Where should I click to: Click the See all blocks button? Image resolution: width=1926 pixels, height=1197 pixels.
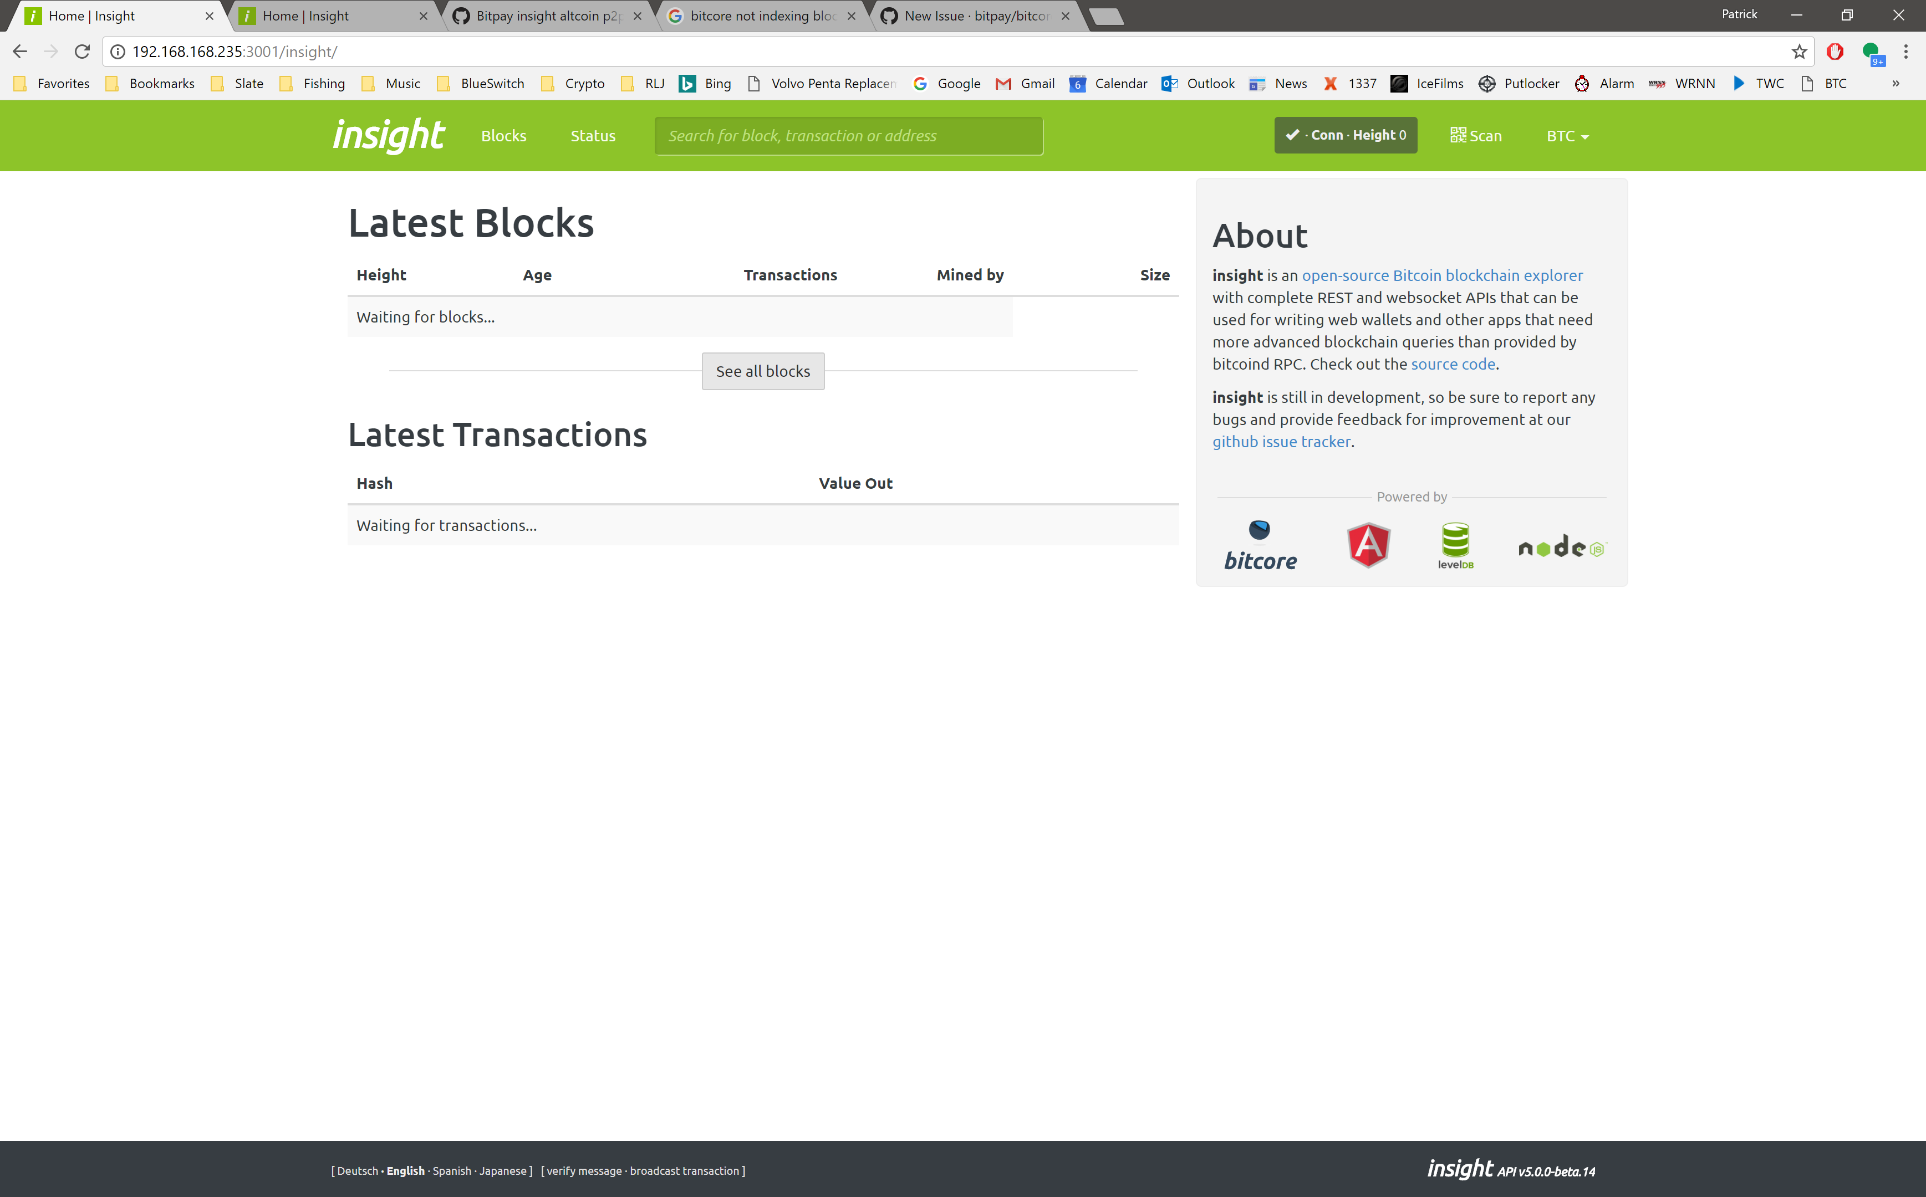point(763,371)
